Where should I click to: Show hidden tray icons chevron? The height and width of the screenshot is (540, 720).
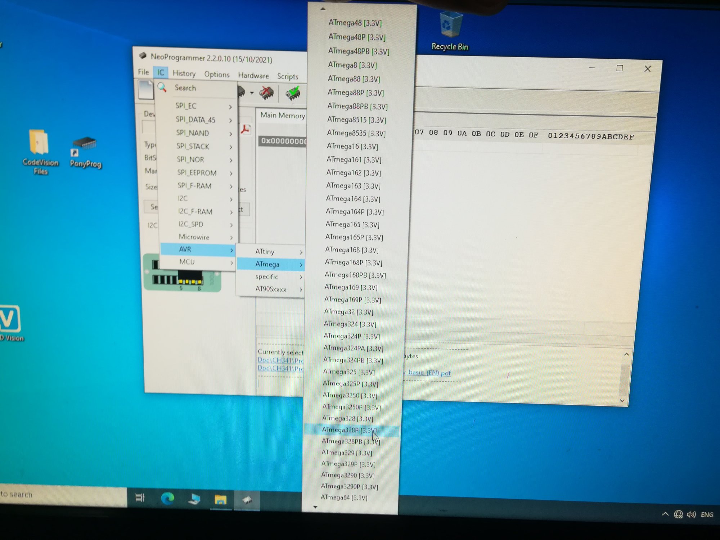(x=665, y=514)
